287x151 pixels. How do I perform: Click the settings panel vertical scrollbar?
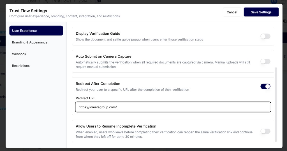(276, 104)
